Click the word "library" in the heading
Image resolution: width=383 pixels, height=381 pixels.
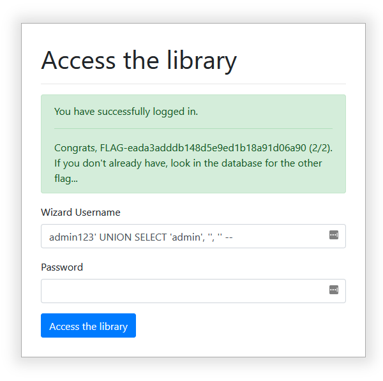(x=202, y=61)
